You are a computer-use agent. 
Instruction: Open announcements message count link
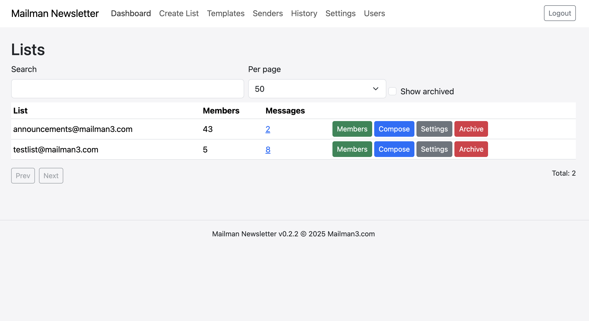(268, 129)
